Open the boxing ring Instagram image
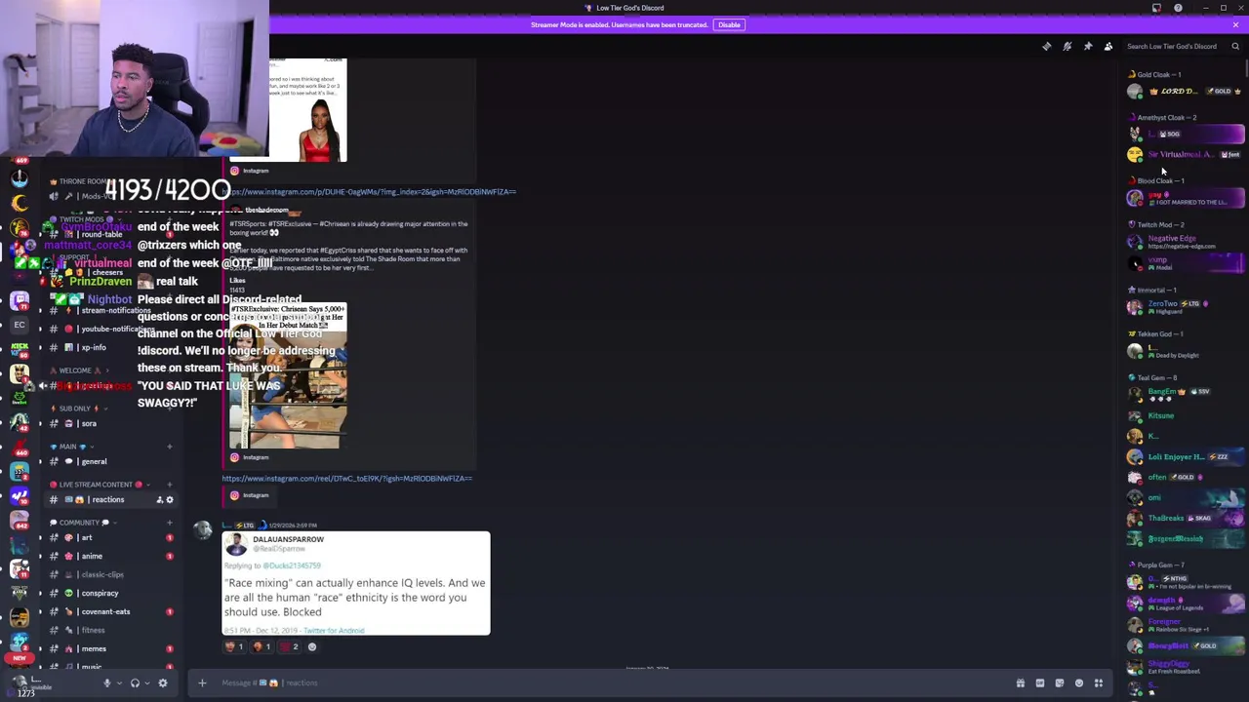The width and height of the screenshot is (1249, 702). click(x=288, y=375)
